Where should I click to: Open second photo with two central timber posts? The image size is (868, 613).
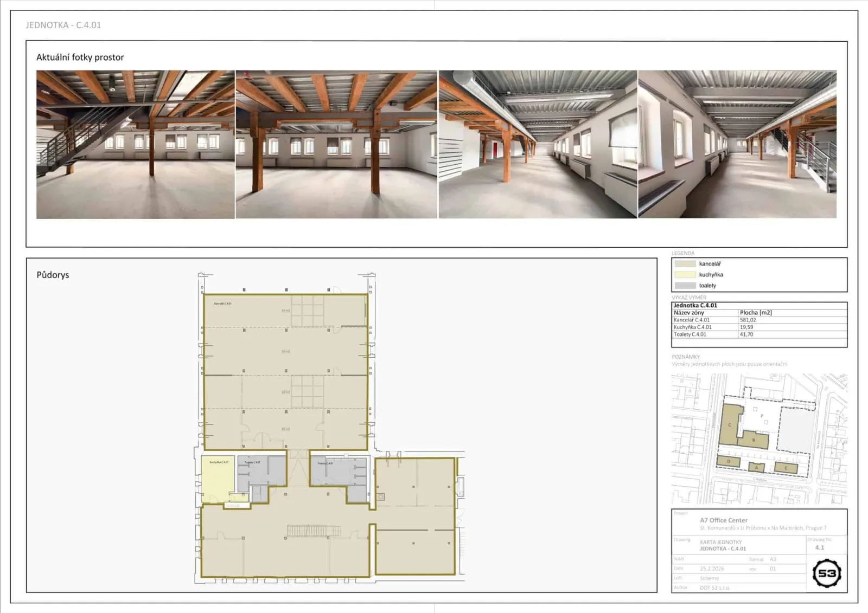(336, 144)
